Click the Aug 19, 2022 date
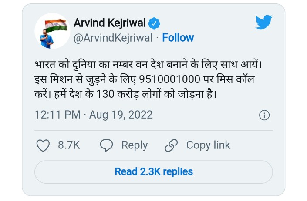307x201 pixels. [121, 115]
